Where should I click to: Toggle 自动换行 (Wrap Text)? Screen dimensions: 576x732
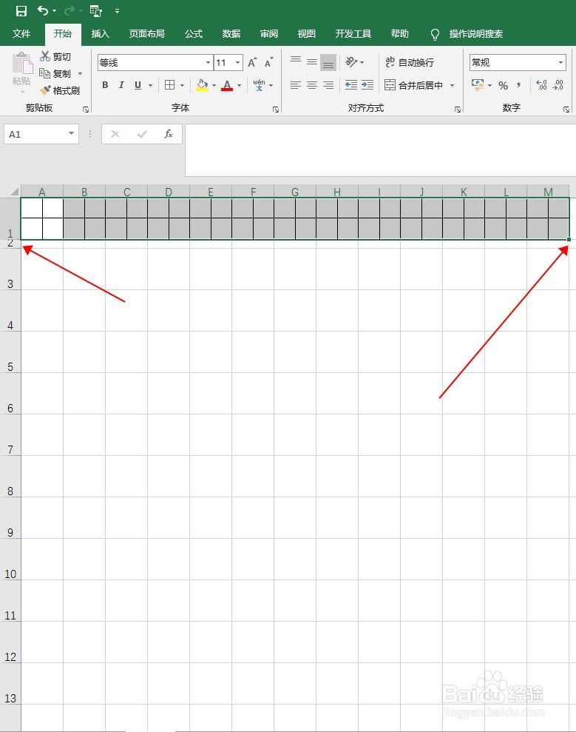click(x=410, y=62)
